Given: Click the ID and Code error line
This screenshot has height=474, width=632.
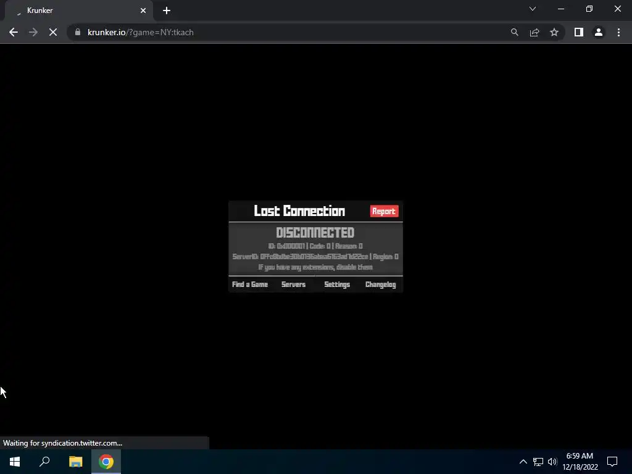Looking at the screenshot, I should point(315,246).
